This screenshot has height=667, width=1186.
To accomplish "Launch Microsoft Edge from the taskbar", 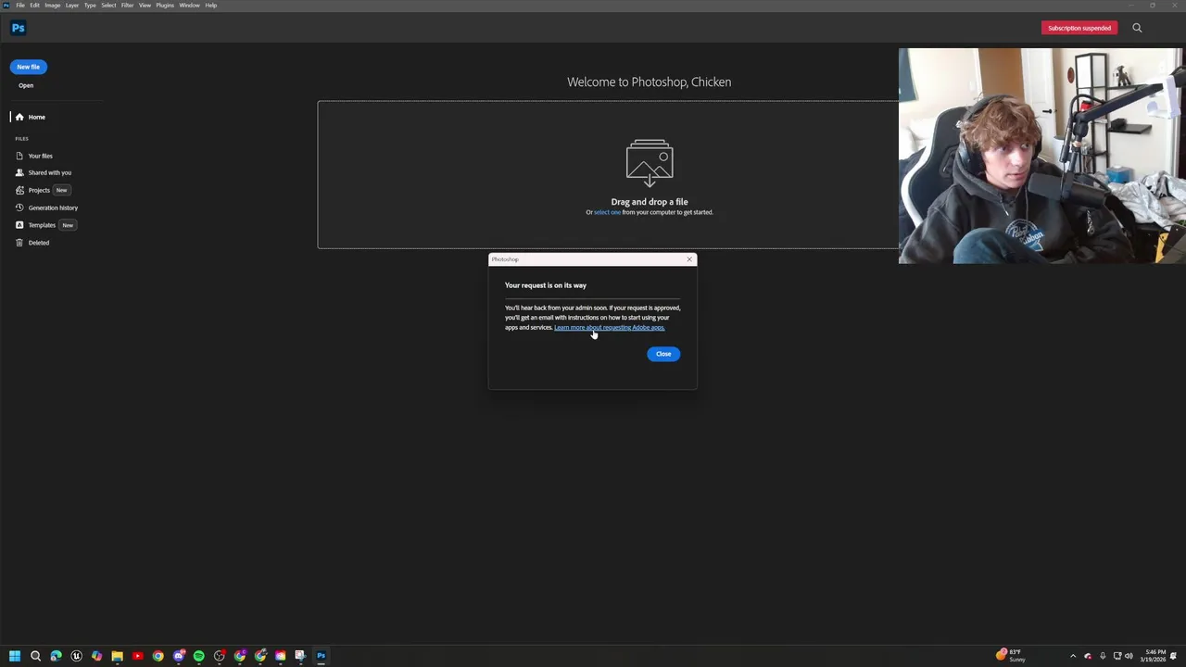I will point(56,656).
